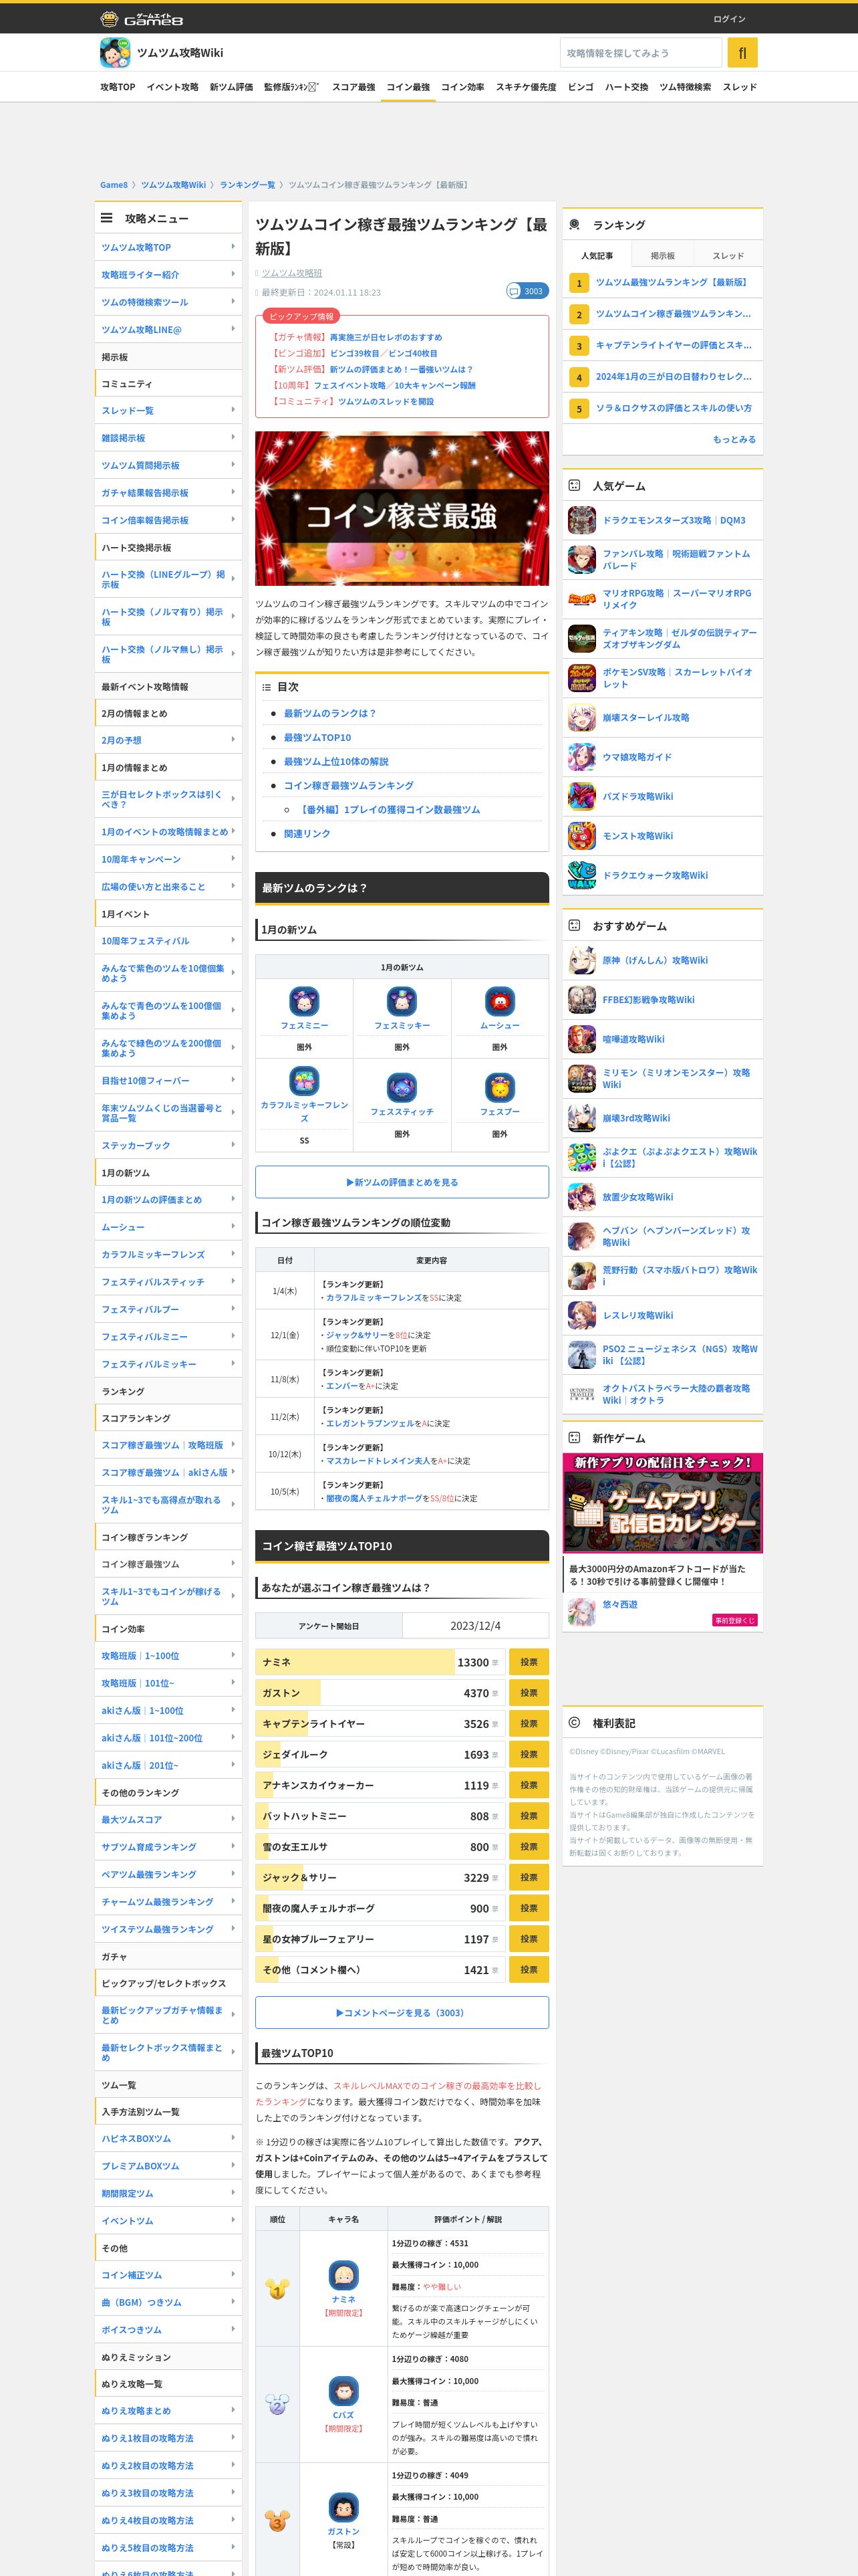The height and width of the screenshot is (2576, 858).
Task: Click the Game8 logo in header
Action: pyautogui.click(x=142, y=19)
